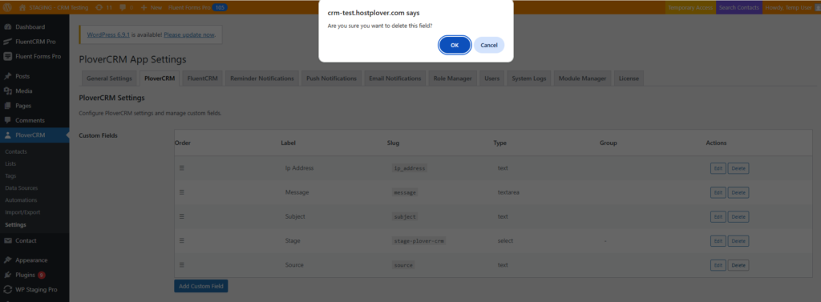This screenshot has width=821, height=302.
Task: Click the drag handle for Subject row
Action: (x=182, y=216)
